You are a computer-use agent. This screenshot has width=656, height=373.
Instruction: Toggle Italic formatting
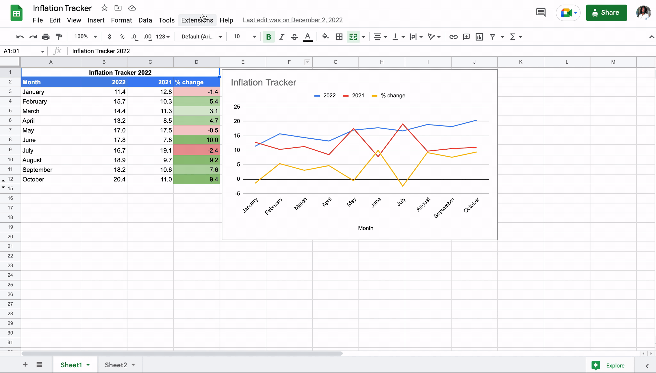point(281,37)
